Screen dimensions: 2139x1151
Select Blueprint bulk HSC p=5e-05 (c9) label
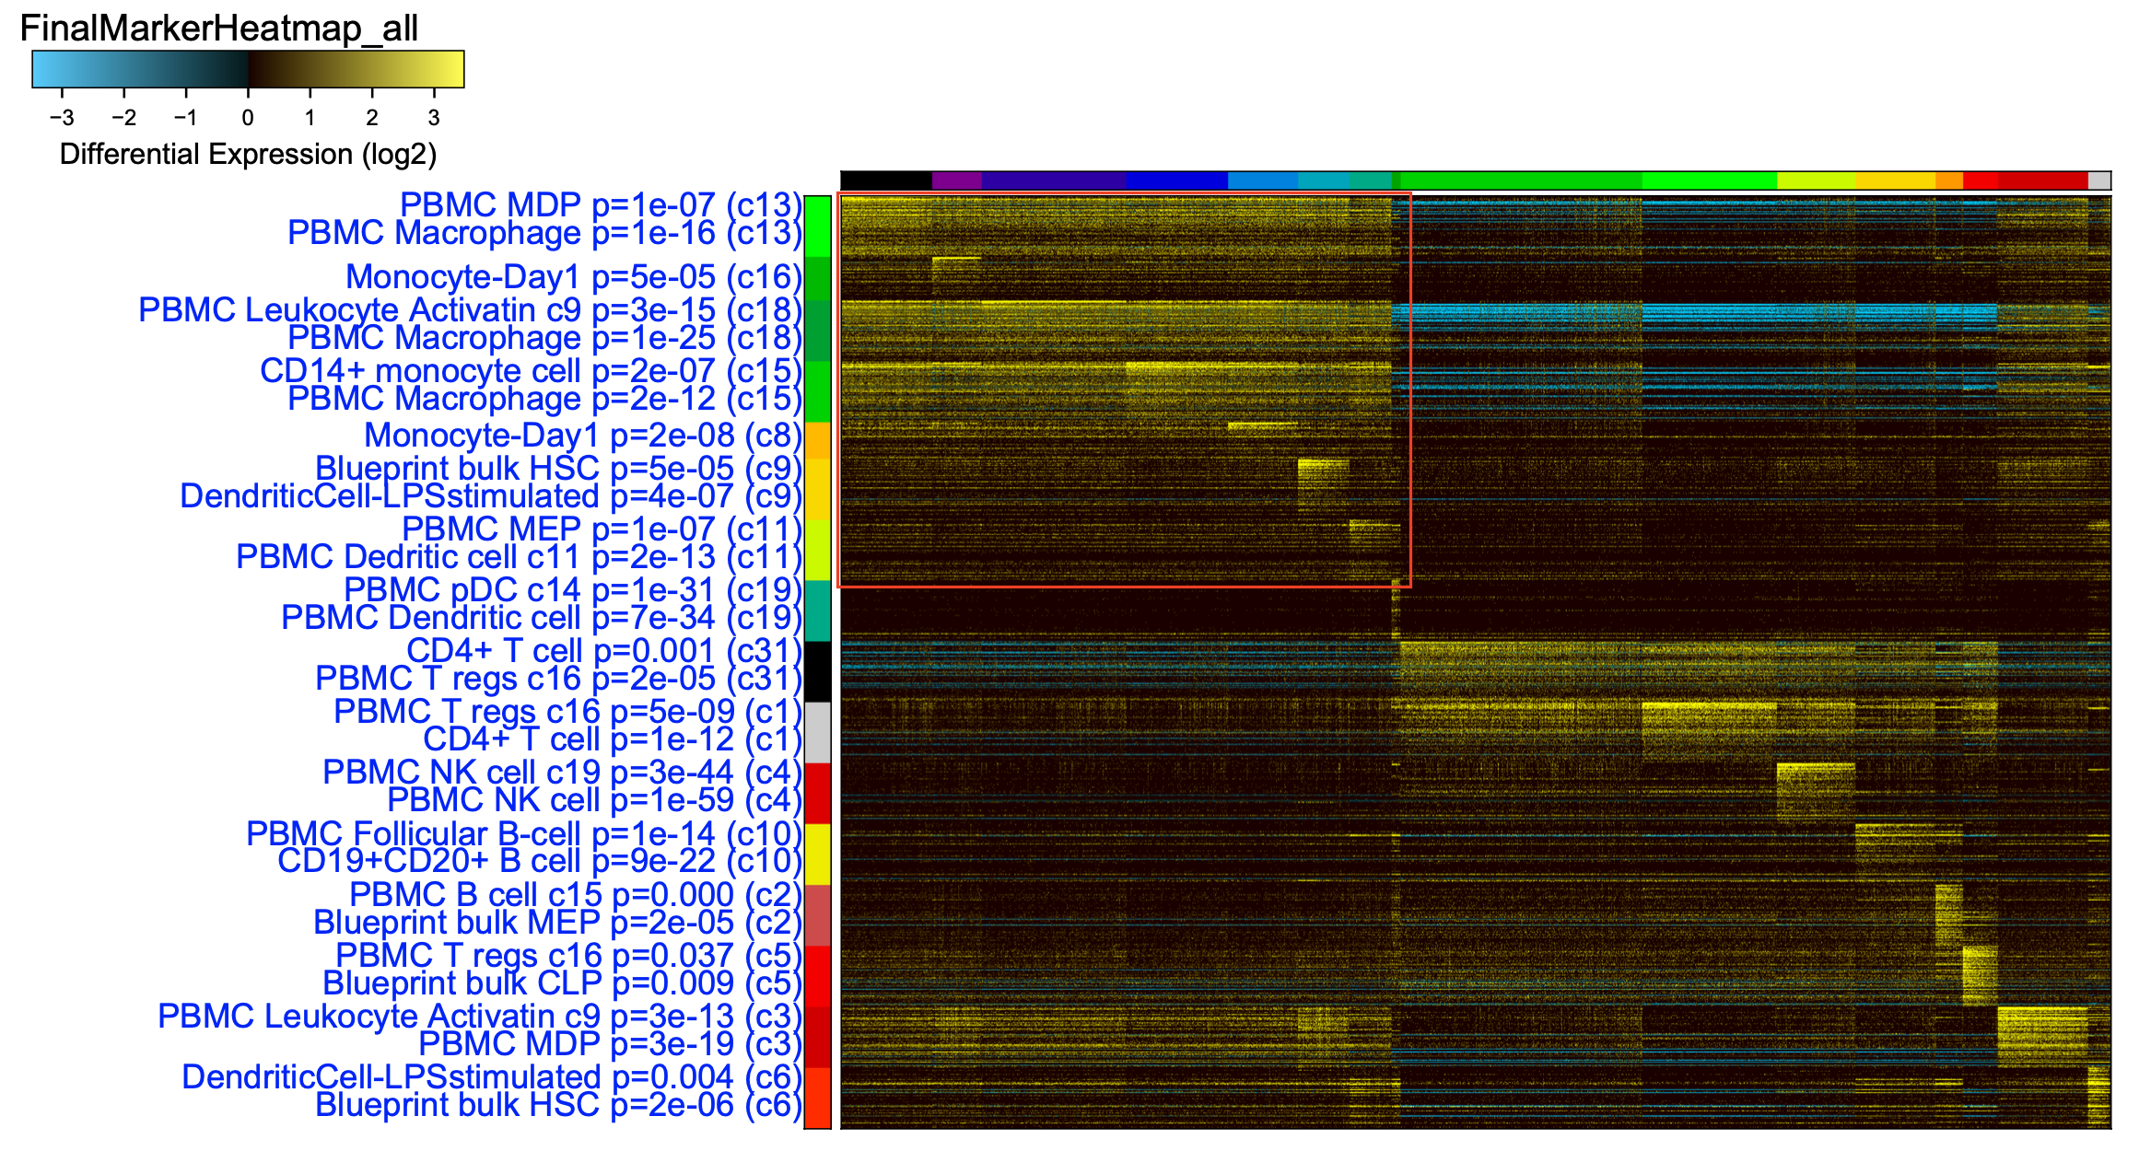tap(558, 468)
